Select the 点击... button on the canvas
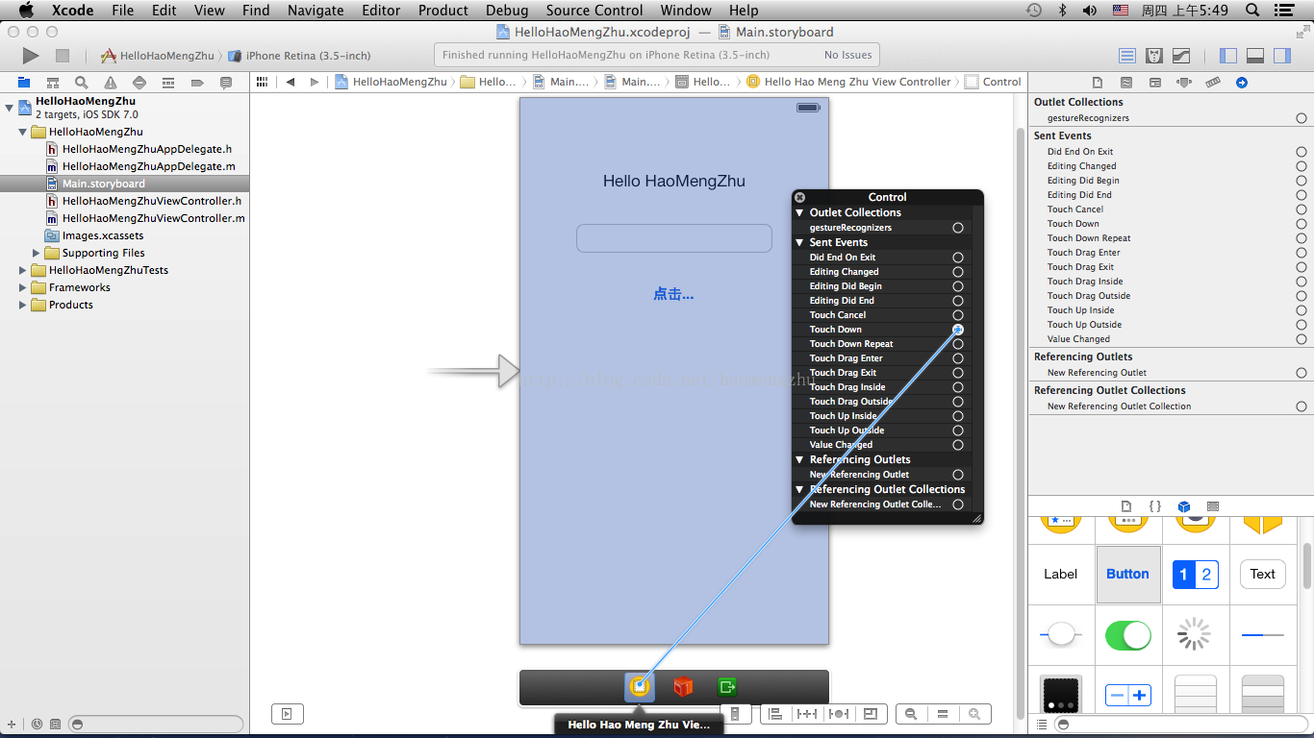The image size is (1314, 738). tap(673, 294)
